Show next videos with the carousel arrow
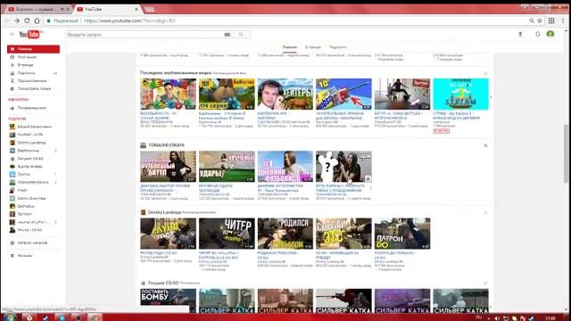 click(x=491, y=97)
